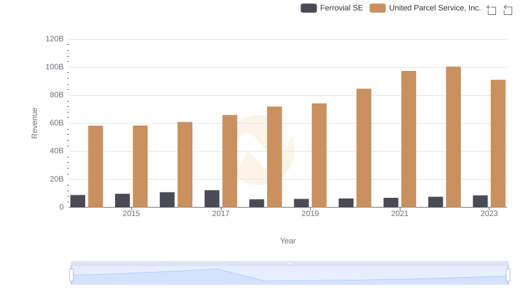Select the Ferrovial bar for 2022

point(435,202)
